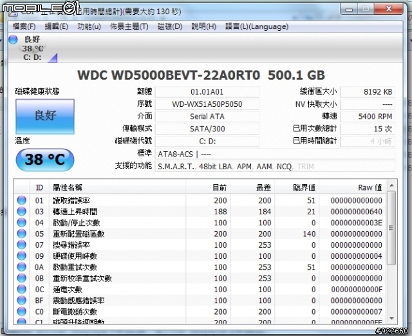The height and width of the screenshot is (336, 412).
Task: Click the status circle for attribute 09
Action: [x=21, y=256]
